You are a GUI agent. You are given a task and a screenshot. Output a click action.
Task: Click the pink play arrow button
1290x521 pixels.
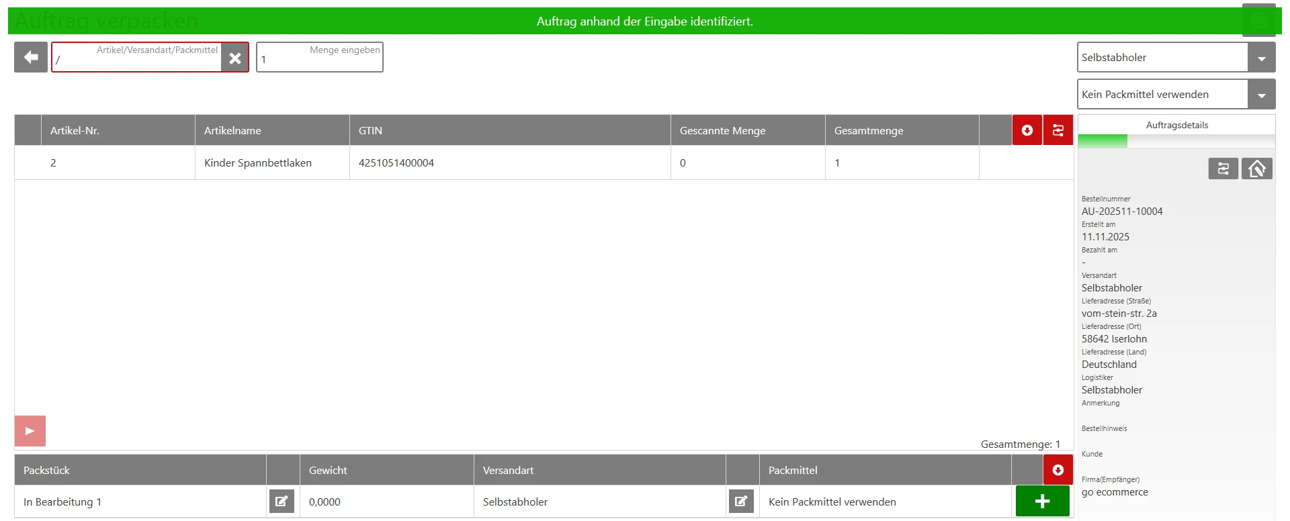click(30, 431)
